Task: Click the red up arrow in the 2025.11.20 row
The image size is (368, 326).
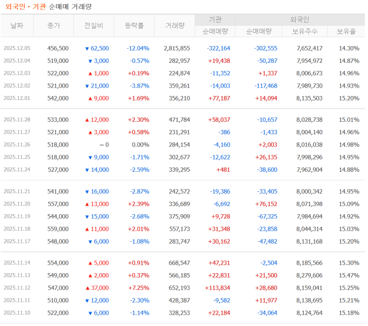Action: coord(87,204)
